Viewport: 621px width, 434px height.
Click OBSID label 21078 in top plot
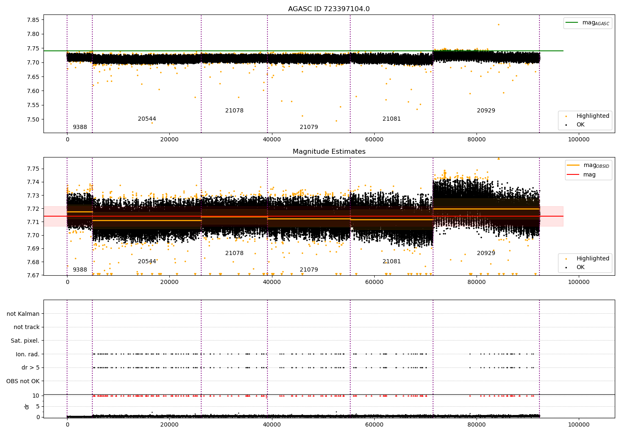click(234, 110)
